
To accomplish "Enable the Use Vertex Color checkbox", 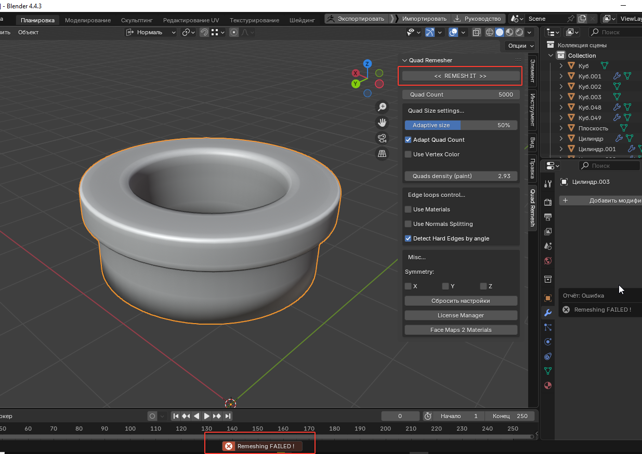I will point(408,154).
